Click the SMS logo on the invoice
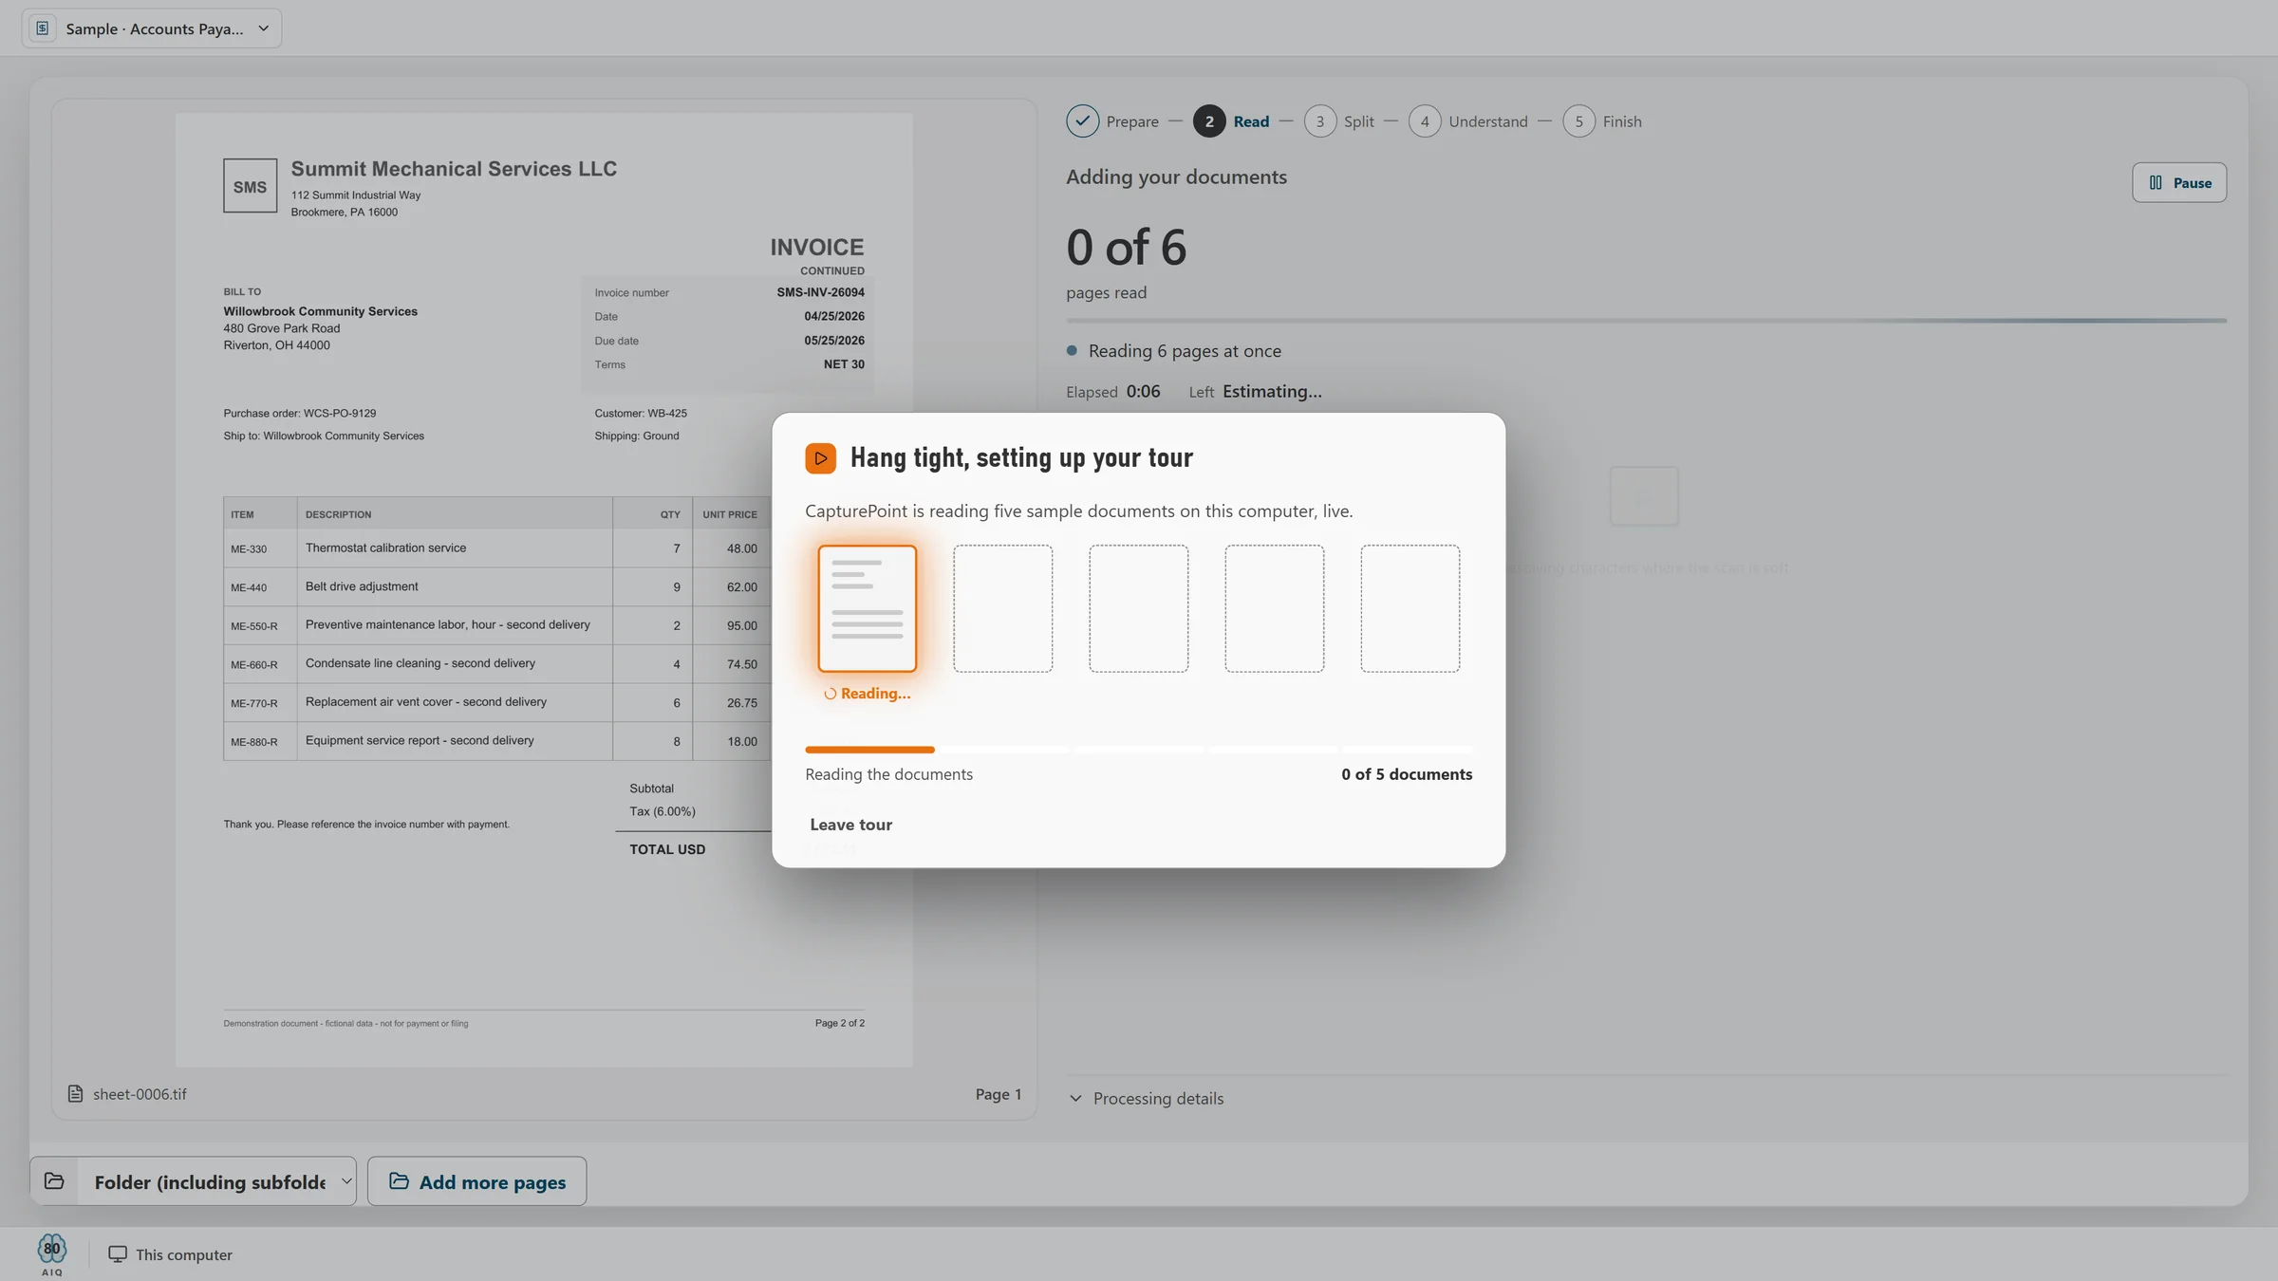 pos(251,186)
